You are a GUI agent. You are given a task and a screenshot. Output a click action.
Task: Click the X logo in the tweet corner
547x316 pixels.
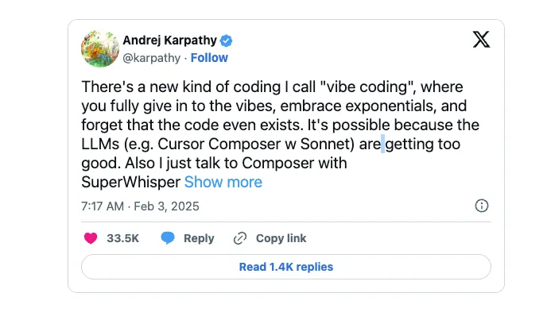coord(482,39)
